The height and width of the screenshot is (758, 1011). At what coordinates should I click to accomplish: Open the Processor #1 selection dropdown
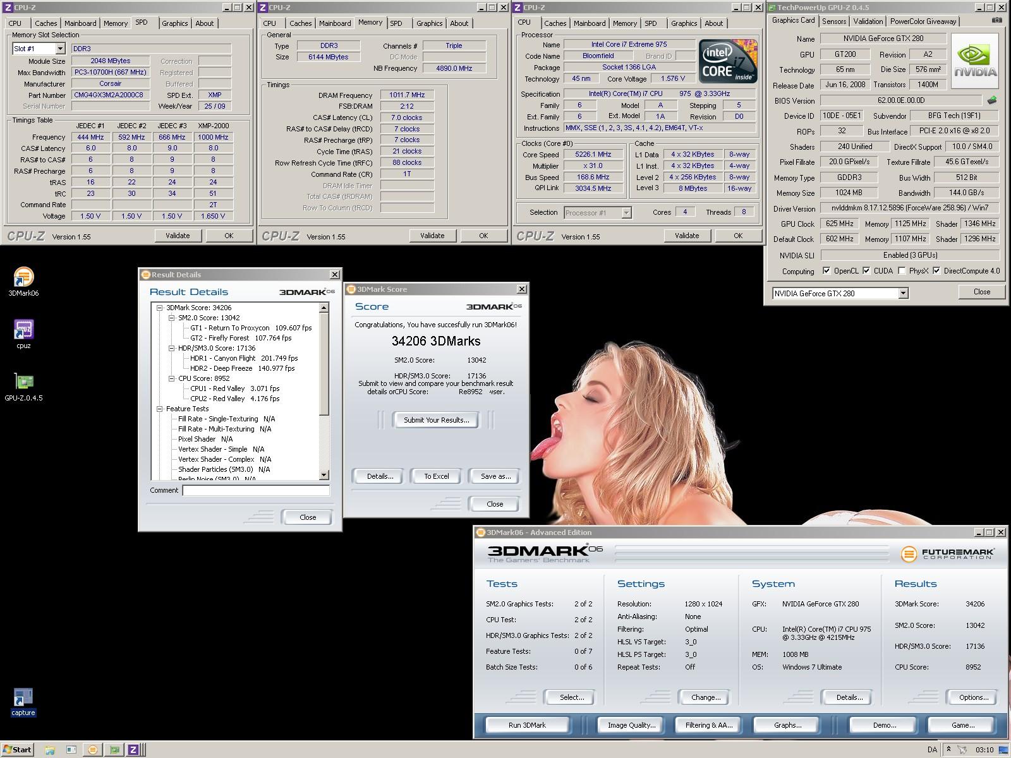626,213
